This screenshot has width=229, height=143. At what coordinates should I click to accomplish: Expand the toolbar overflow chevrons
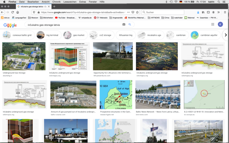click(219, 13)
